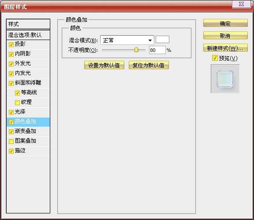Open the overlay color swatch picker

[162, 40]
